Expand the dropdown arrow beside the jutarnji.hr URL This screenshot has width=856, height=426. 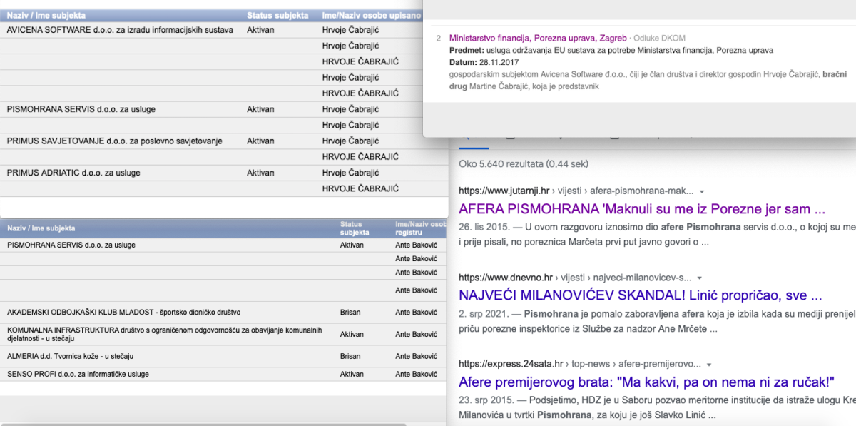point(702,192)
